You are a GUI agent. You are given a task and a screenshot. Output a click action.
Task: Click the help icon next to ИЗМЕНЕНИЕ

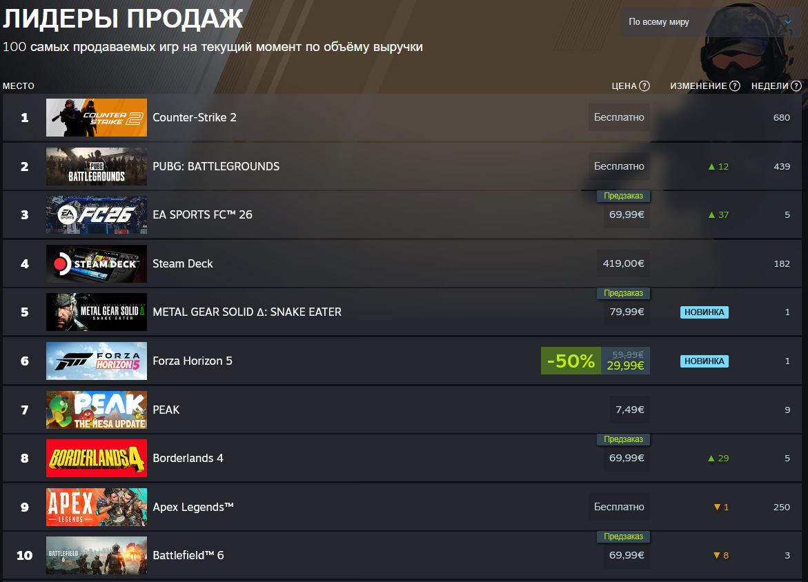(735, 86)
